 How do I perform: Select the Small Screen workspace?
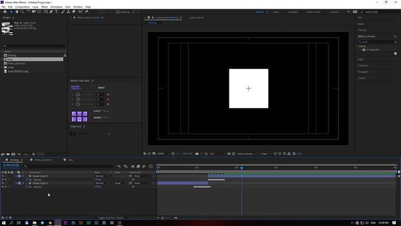tap(313, 12)
